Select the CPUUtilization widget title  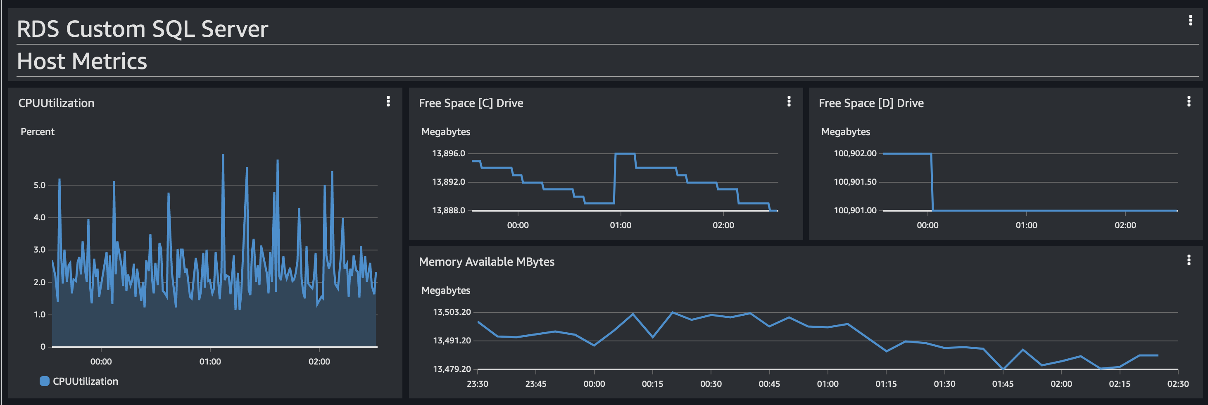[56, 103]
